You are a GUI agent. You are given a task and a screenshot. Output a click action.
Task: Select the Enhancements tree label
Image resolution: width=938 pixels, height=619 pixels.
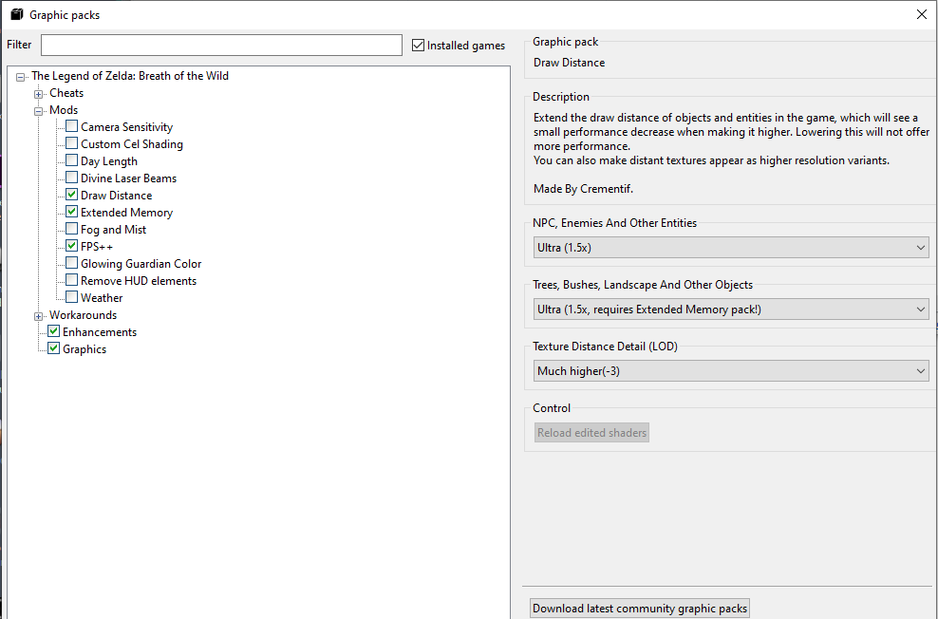(100, 332)
